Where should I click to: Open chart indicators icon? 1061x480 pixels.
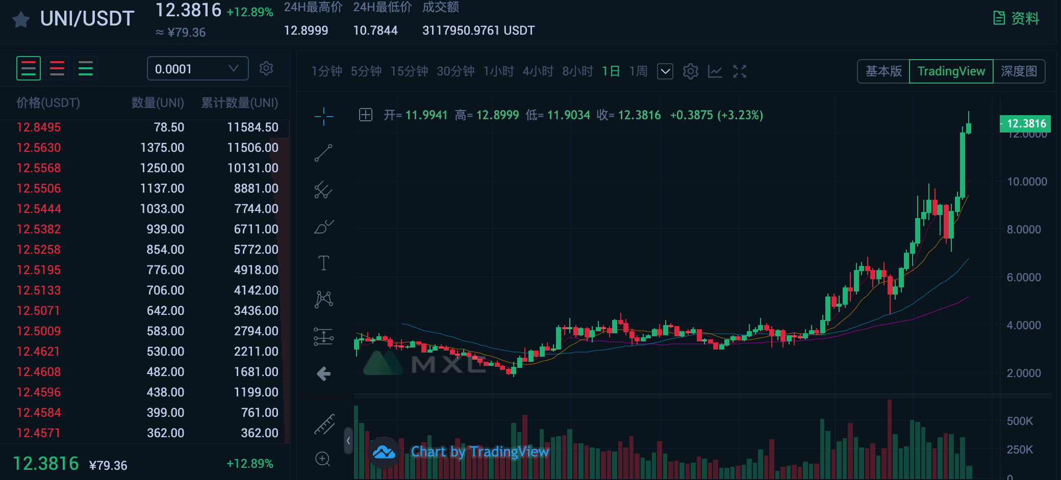pyautogui.click(x=715, y=71)
